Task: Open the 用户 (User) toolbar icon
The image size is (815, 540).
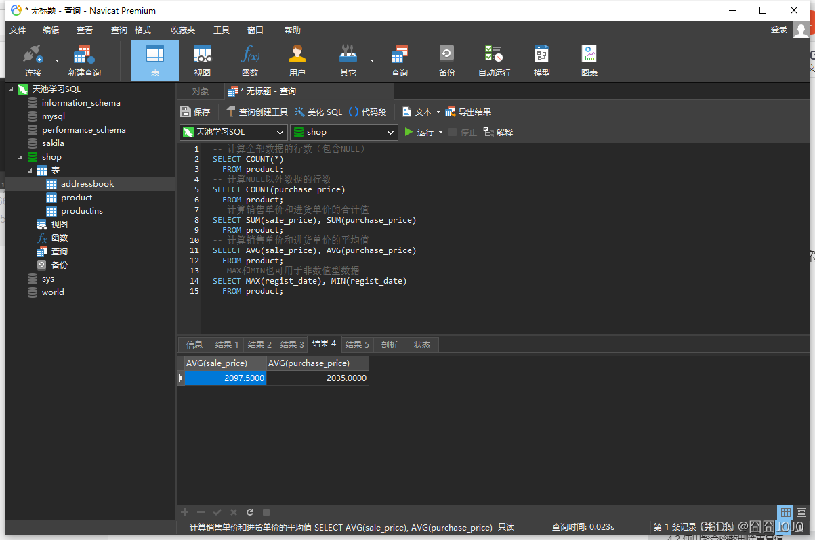Action: (297, 61)
